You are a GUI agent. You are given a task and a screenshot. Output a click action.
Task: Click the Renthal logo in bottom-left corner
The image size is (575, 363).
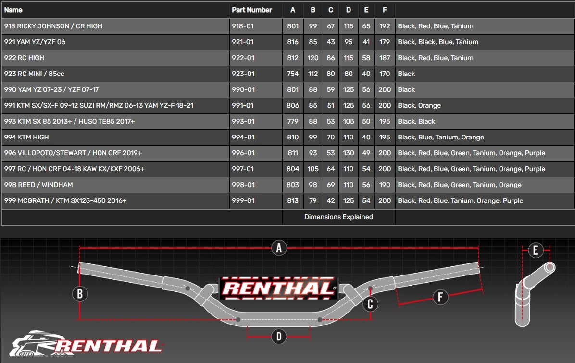(87, 344)
